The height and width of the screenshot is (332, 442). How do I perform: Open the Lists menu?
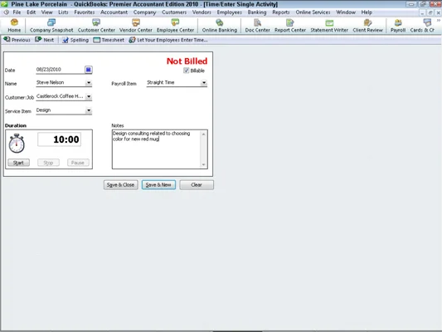tap(63, 12)
